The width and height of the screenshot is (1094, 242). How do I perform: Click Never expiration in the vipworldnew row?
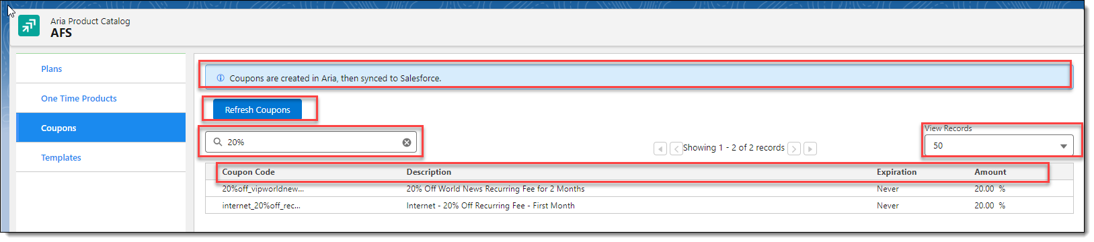click(x=888, y=189)
